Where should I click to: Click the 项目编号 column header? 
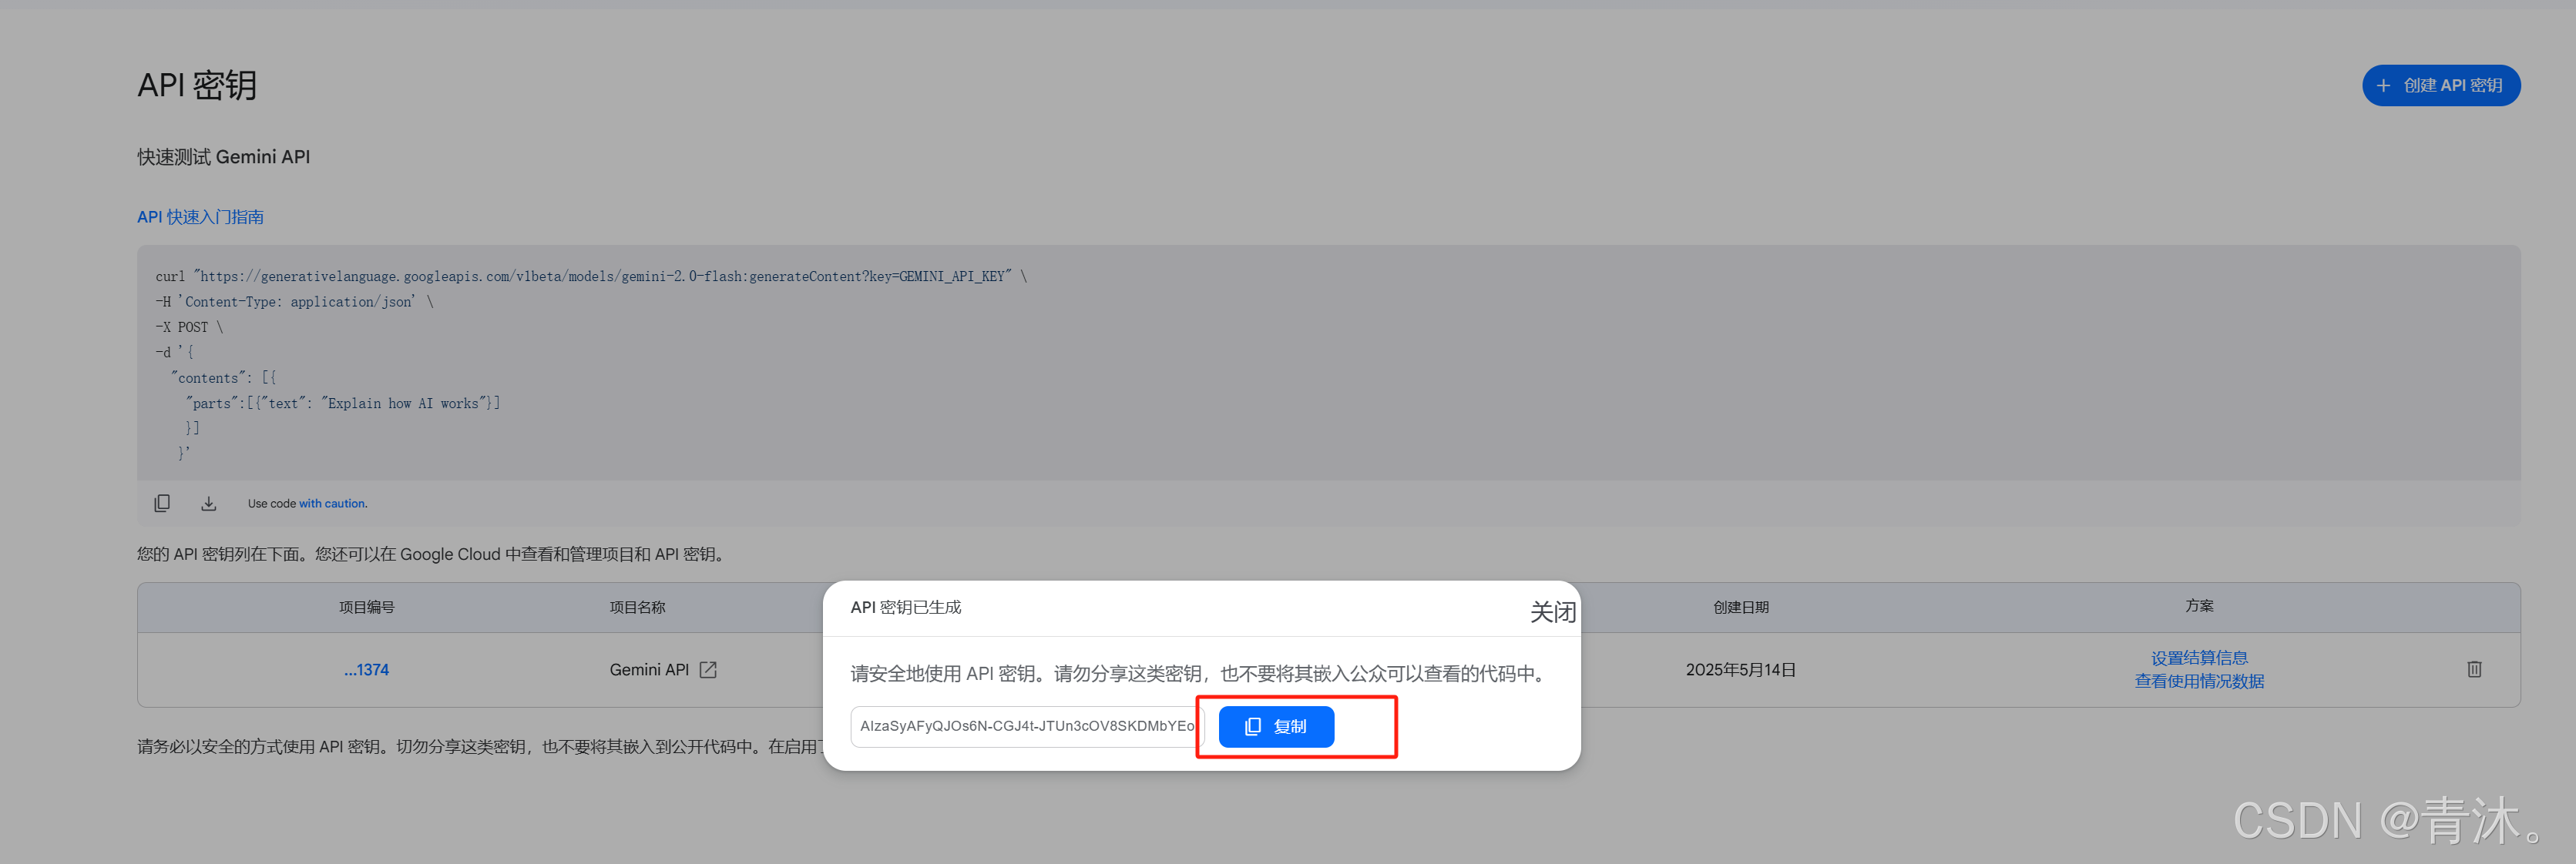pos(366,608)
